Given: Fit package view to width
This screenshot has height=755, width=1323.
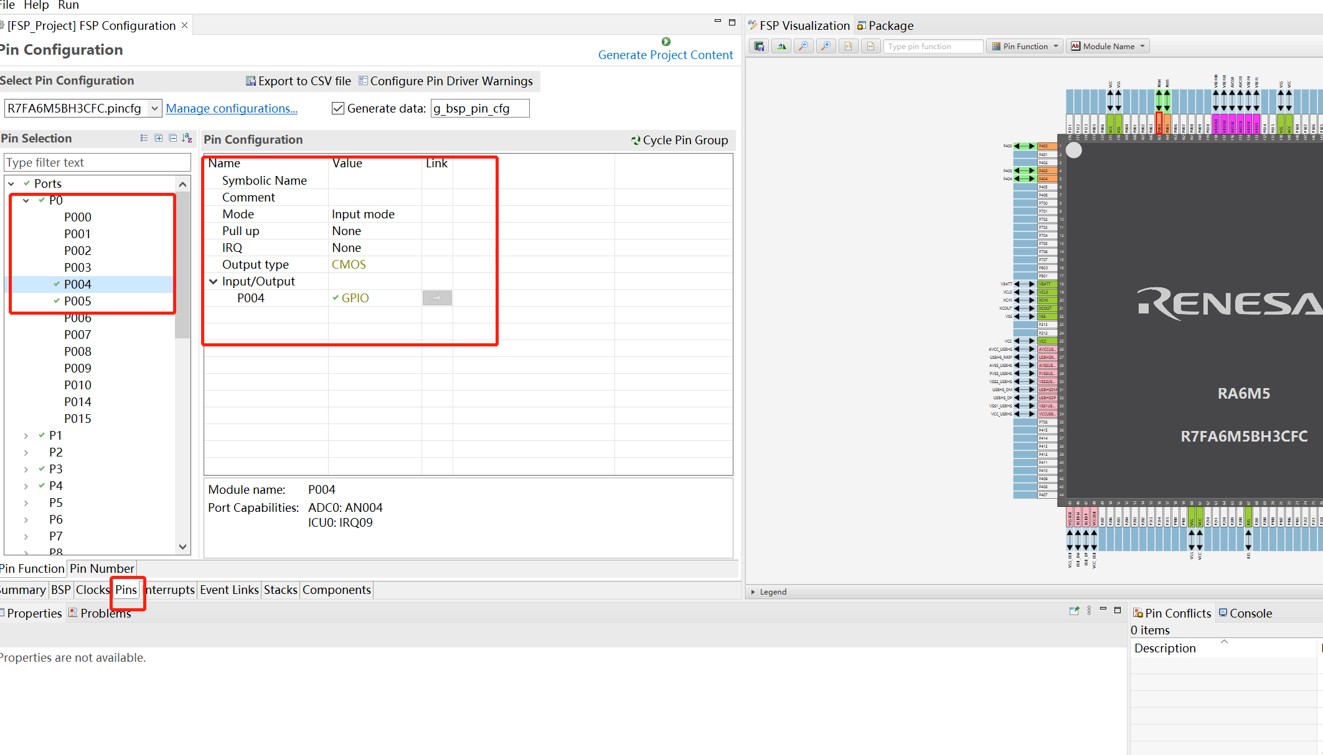Looking at the screenshot, I should pyautogui.click(x=870, y=47).
